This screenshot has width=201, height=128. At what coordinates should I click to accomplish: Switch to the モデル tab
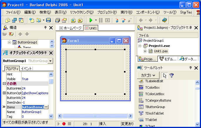coord(168,59)
